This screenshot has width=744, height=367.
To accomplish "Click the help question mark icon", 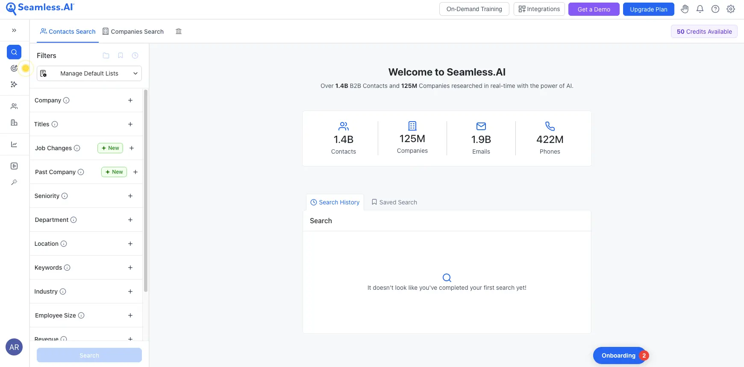I will pyautogui.click(x=715, y=9).
